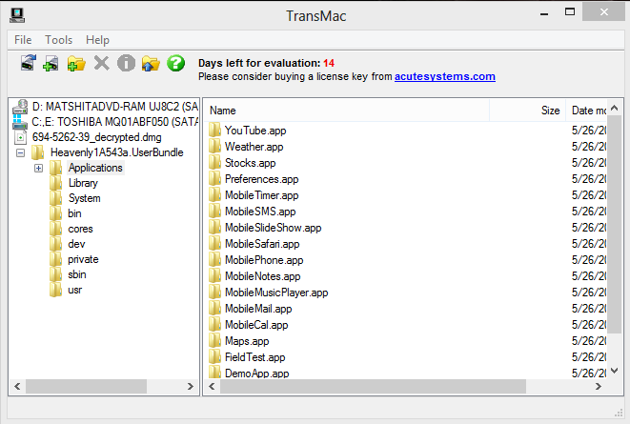Viewport: 630px width, 424px height.
Task: Click the 694-5262-39_decrypted.dmg file icon
Action: pos(20,137)
